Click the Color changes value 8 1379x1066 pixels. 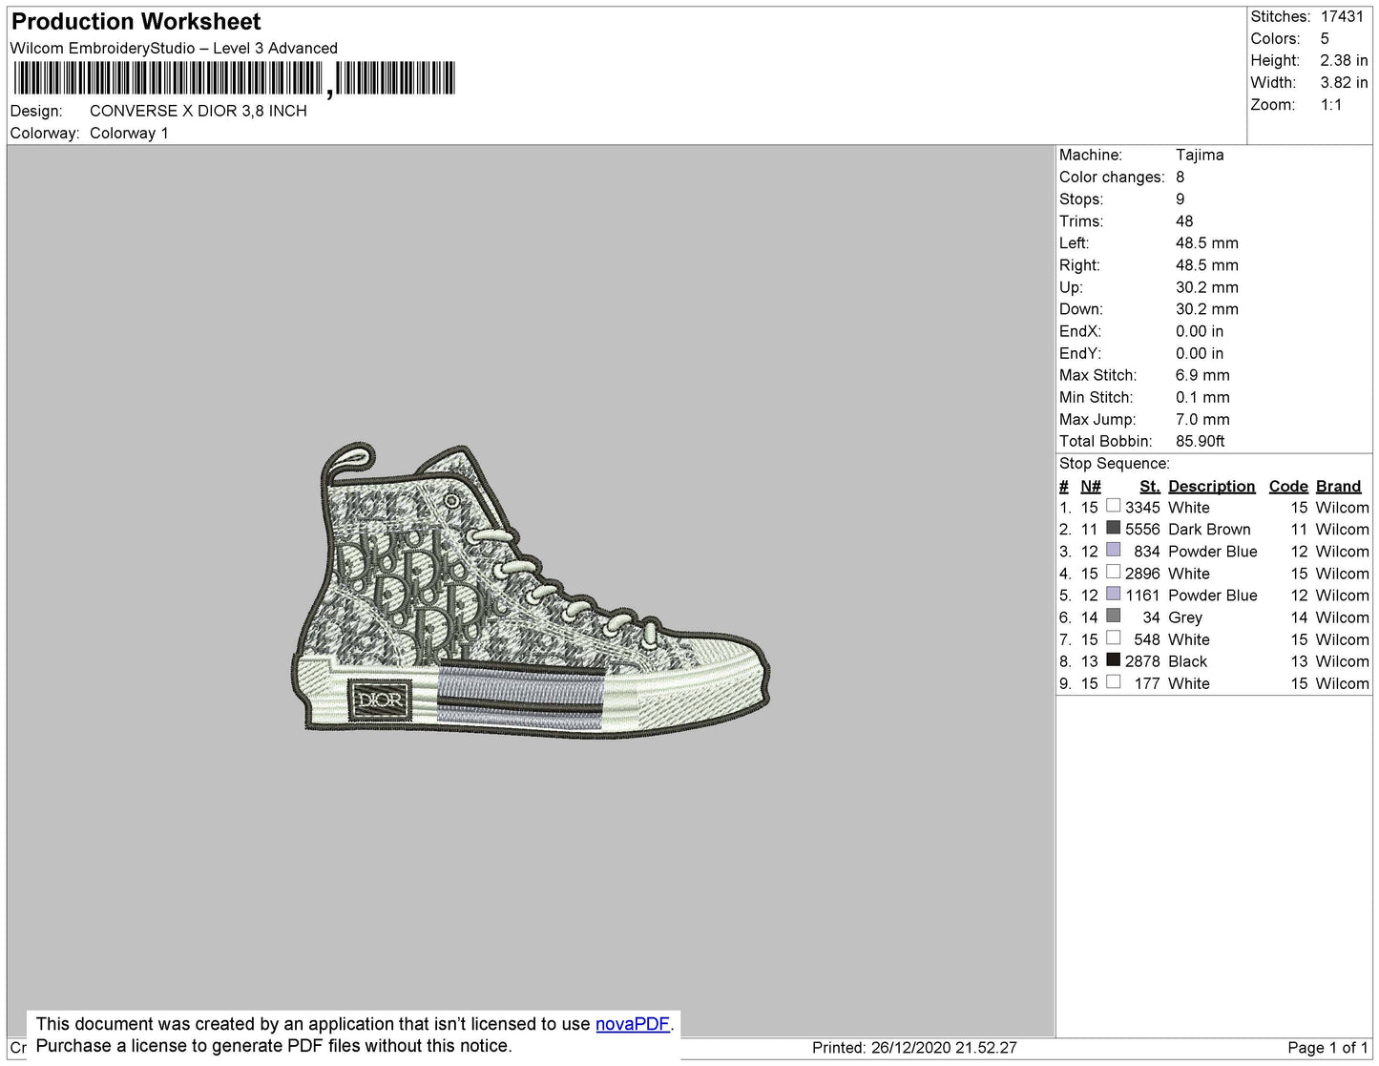tap(1181, 177)
